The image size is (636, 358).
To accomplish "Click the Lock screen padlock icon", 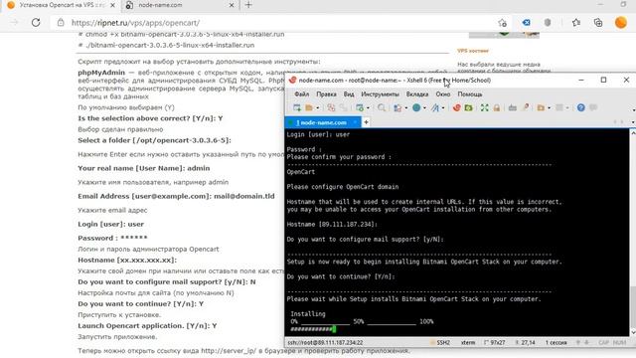I will (497, 107).
